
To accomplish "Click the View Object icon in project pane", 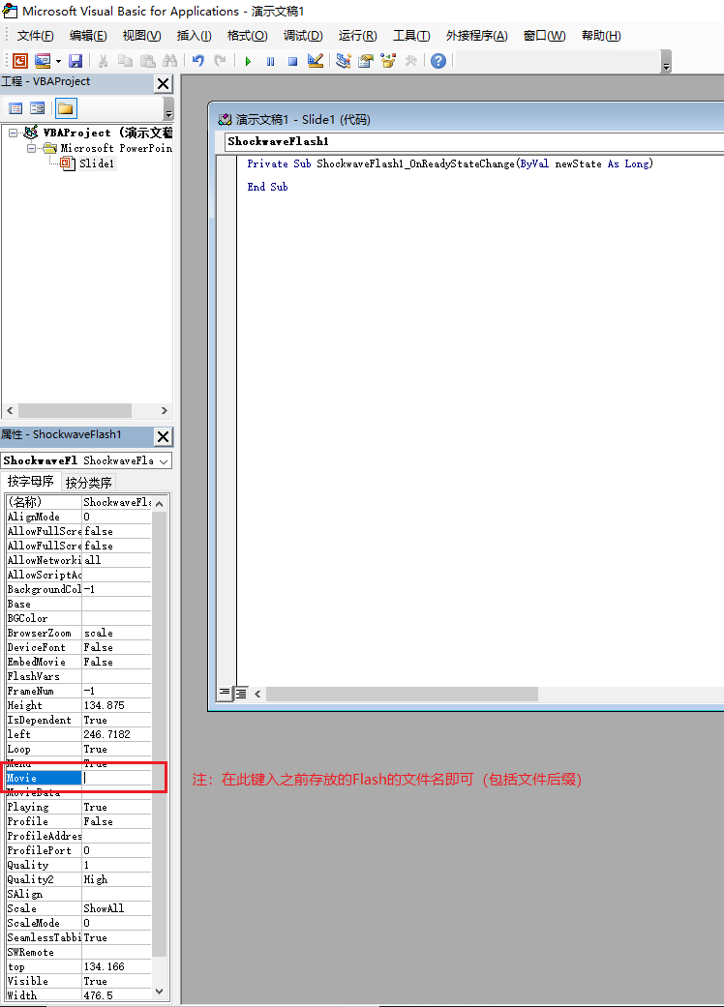I will point(37,108).
